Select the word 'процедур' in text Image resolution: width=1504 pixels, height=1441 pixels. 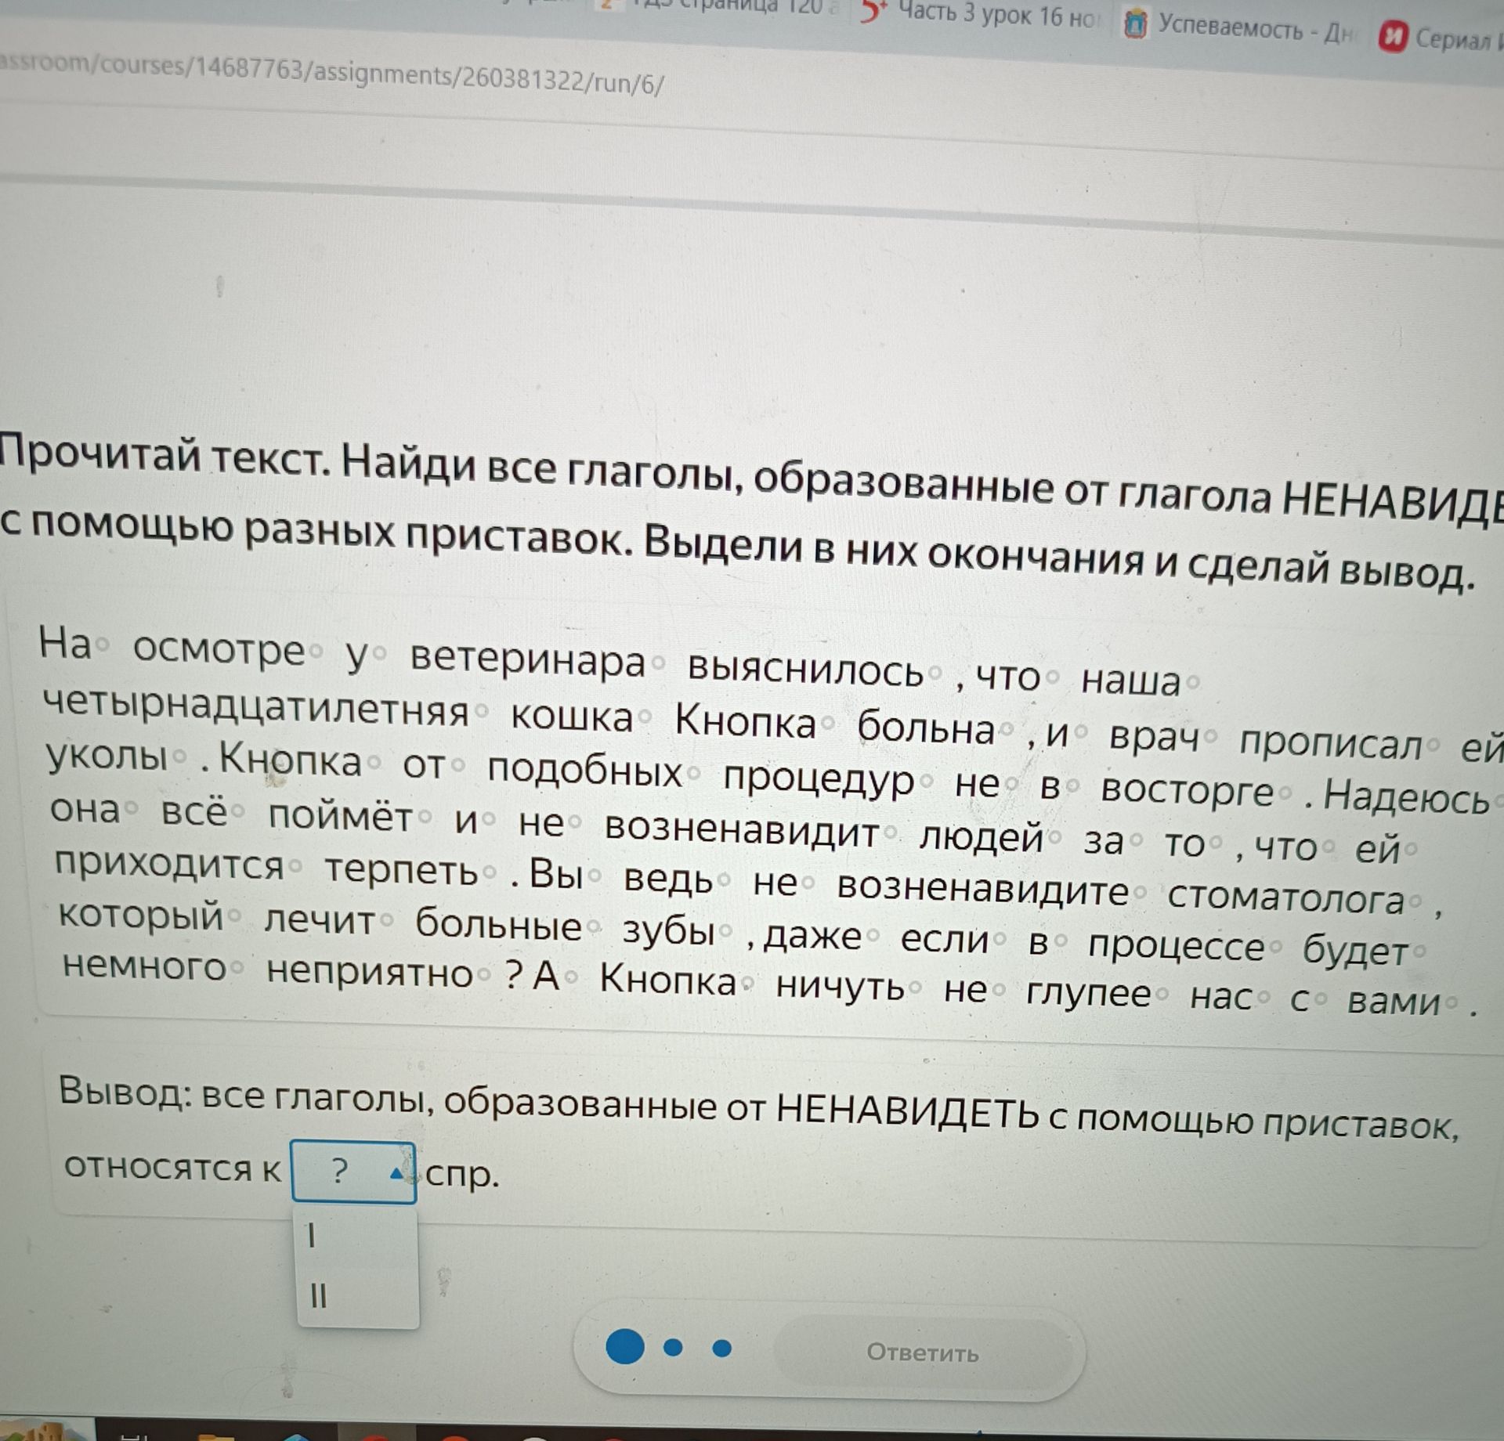819,779
